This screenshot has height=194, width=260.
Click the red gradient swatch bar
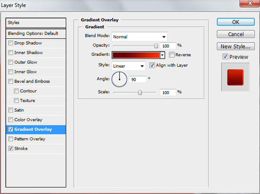(136, 55)
